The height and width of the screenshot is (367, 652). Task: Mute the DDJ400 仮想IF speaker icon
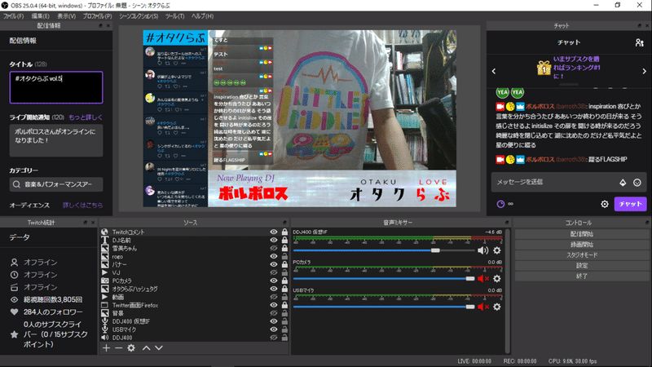pyautogui.click(x=482, y=250)
